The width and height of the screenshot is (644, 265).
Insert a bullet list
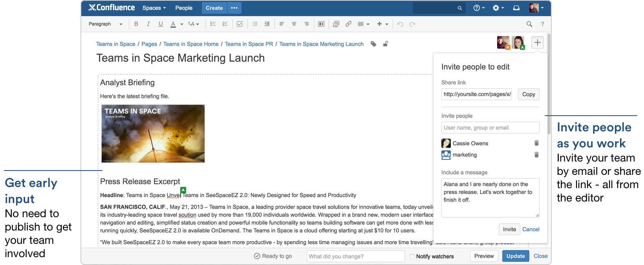pyautogui.click(x=213, y=24)
